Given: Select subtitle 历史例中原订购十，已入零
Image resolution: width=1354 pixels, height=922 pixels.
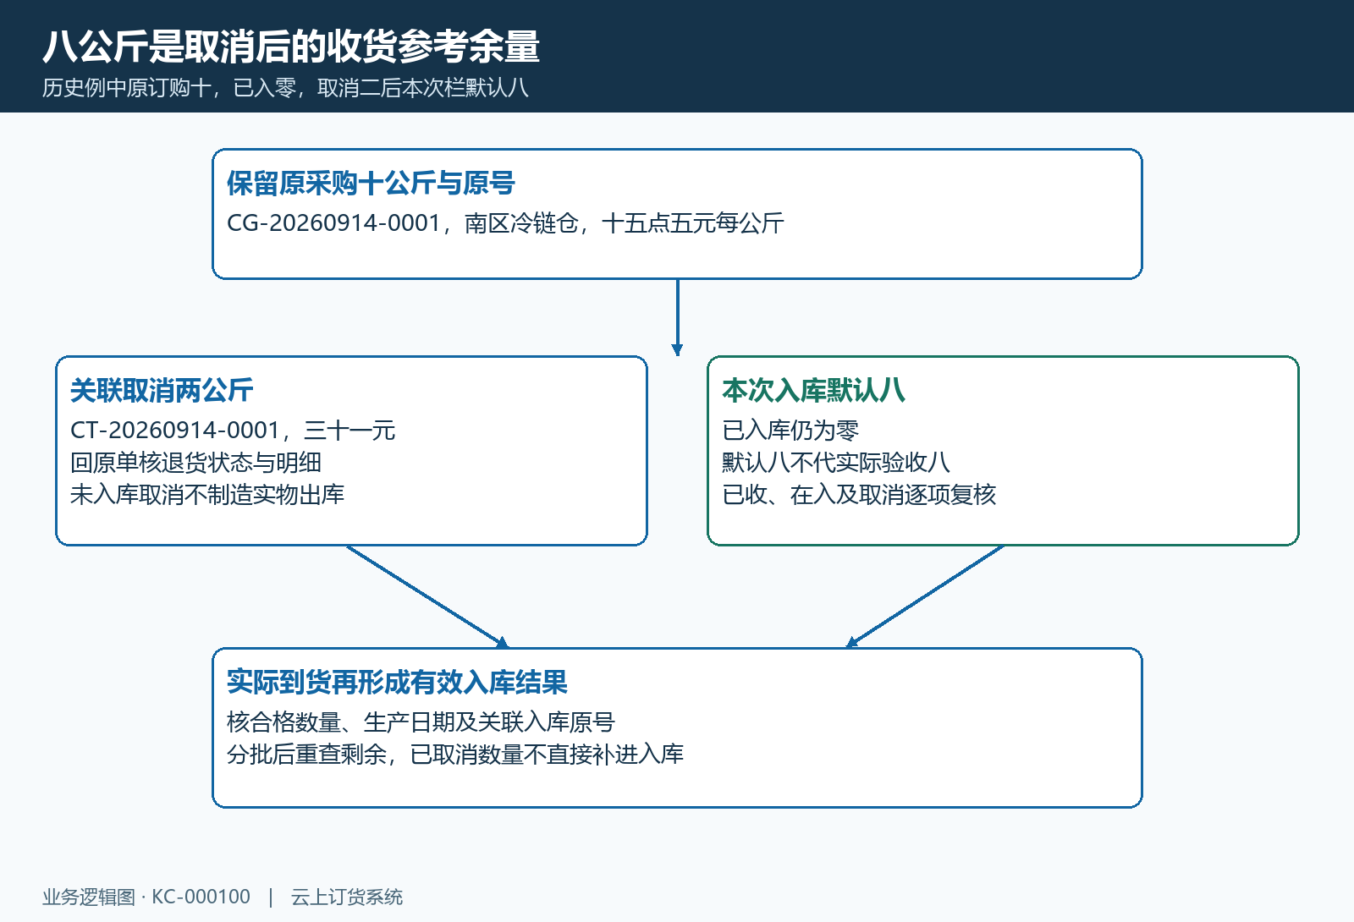Looking at the screenshot, I should pyautogui.click(x=169, y=88).
